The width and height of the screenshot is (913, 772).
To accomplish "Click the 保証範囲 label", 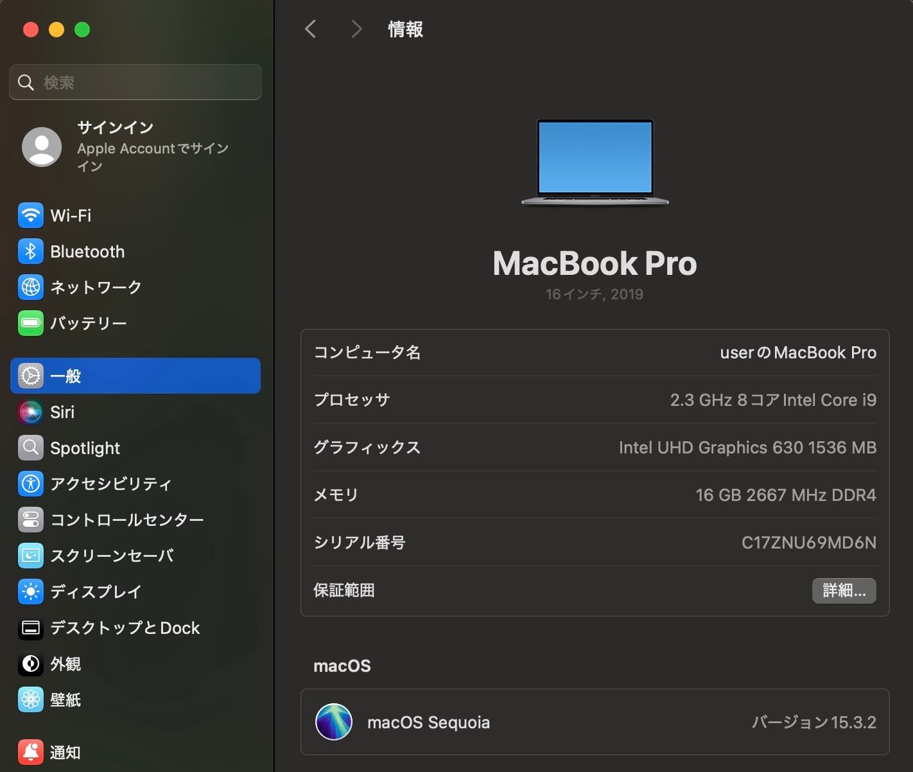I will pos(344,590).
